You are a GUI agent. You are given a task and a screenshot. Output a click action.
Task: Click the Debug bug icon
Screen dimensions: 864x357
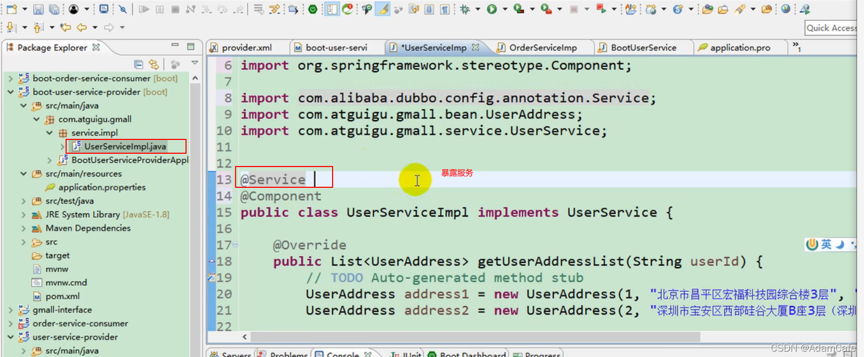465,9
